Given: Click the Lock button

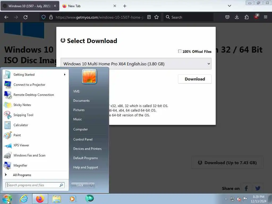Looking at the screenshot, I should [80, 185].
